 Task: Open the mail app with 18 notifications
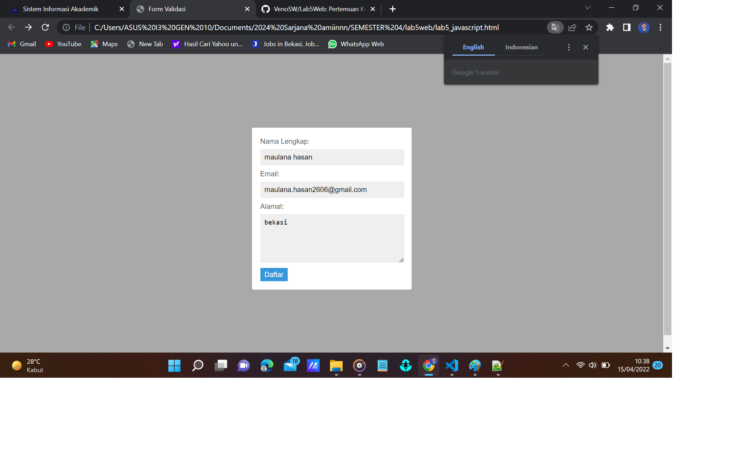[x=290, y=366]
